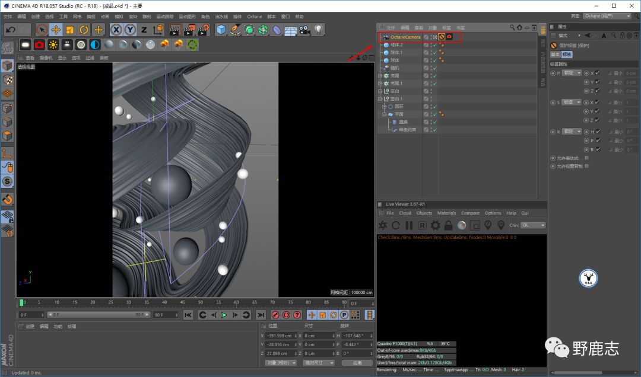641x377 pixels.
Task: Open the Octane menu in menu bar
Action: point(254,17)
